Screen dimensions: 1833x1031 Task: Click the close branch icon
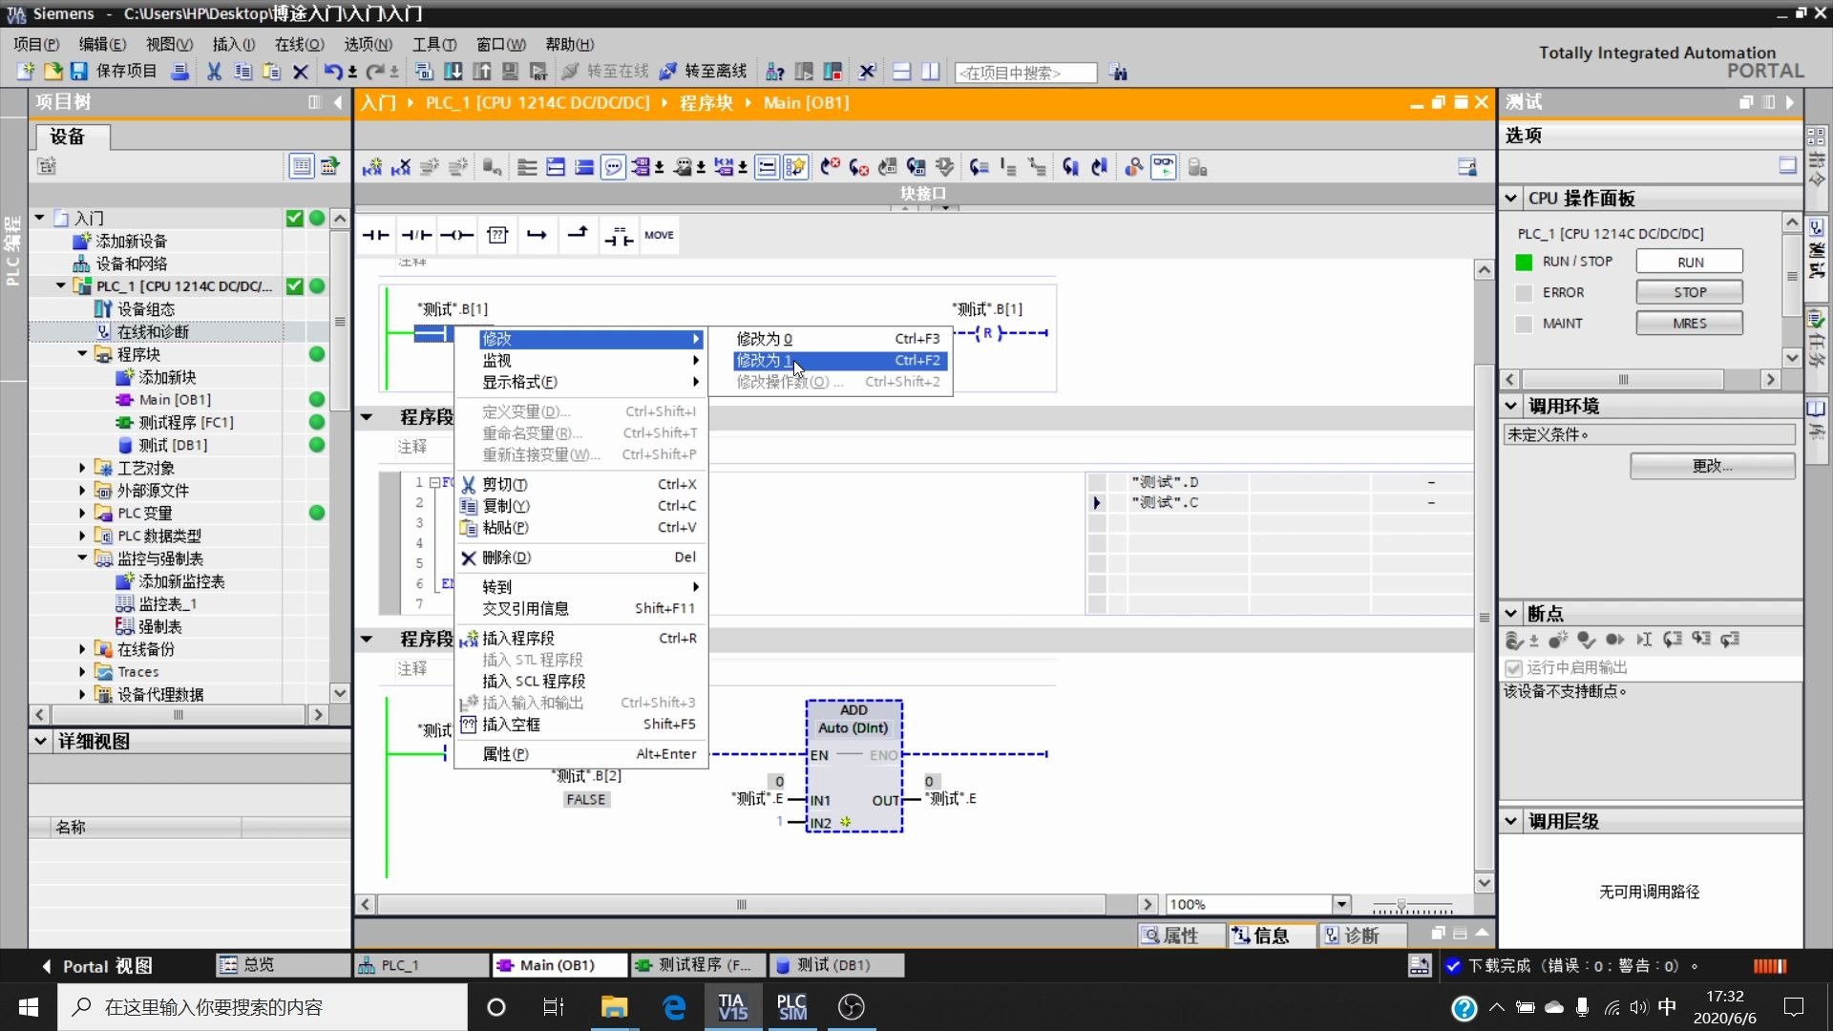[578, 233]
